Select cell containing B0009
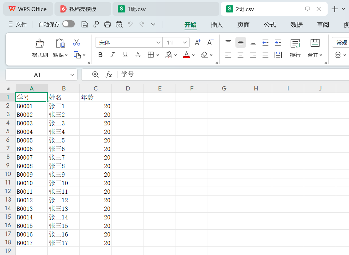The height and width of the screenshot is (255, 349). coord(31,174)
